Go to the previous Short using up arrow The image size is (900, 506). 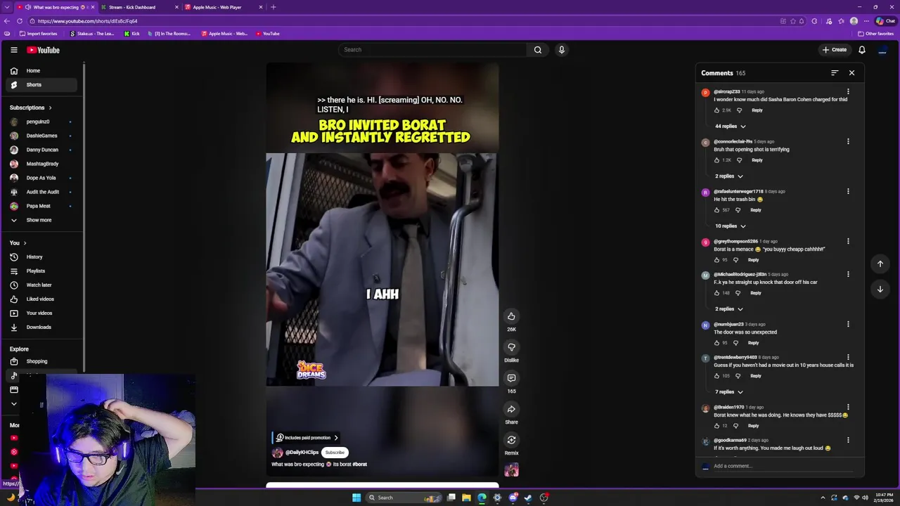880,264
